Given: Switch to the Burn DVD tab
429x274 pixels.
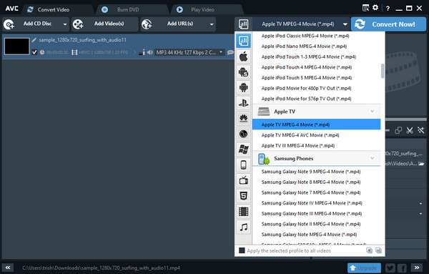Looking at the screenshot, I should tap(128, 9).
